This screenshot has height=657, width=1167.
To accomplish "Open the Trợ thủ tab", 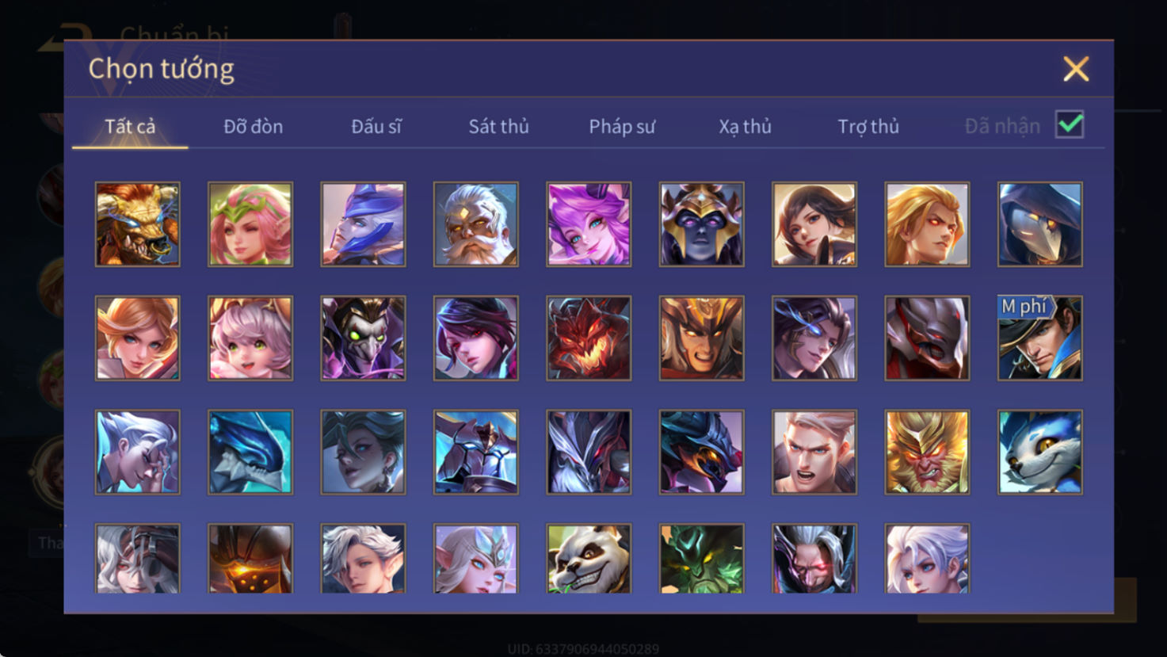I will click(868, 126).
